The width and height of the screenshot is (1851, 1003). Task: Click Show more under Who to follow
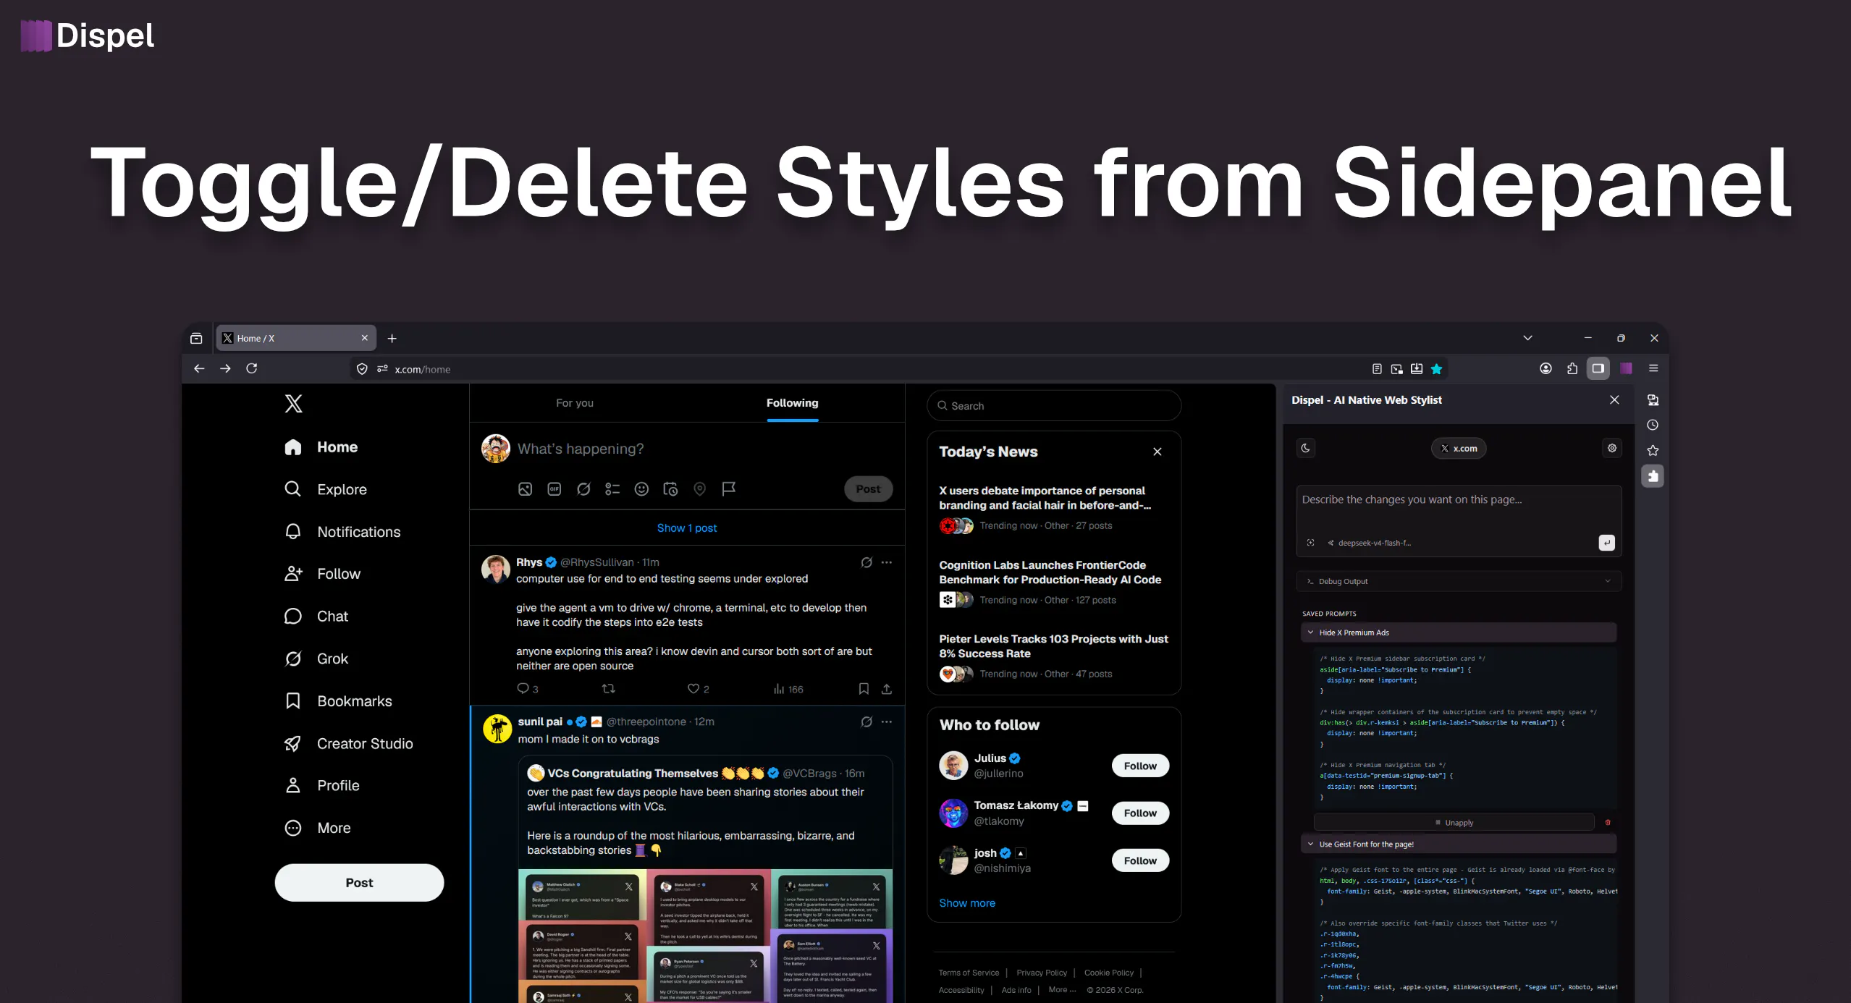click(967, 903)
